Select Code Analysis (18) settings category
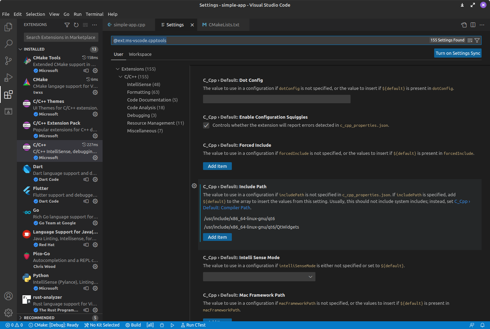The width and height of the screenshot is (490, 329). pos(146,108)
